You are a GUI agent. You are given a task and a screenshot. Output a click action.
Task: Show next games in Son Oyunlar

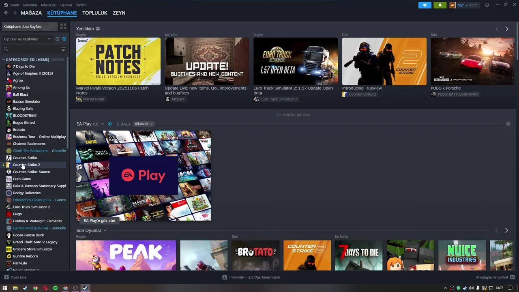click(506, 230)
